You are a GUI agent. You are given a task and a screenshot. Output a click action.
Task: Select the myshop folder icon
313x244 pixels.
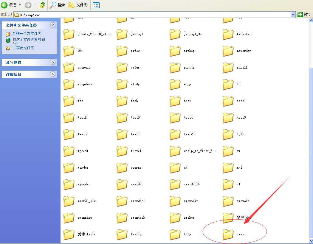click(x=175, y=51)
